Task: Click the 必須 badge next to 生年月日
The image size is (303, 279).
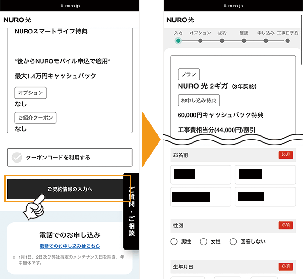Action: click(286, 266)
